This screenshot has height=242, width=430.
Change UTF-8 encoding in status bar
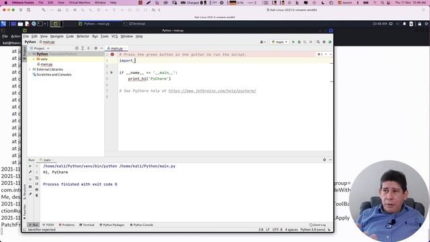pyautogui.click(x=277, y=230)
